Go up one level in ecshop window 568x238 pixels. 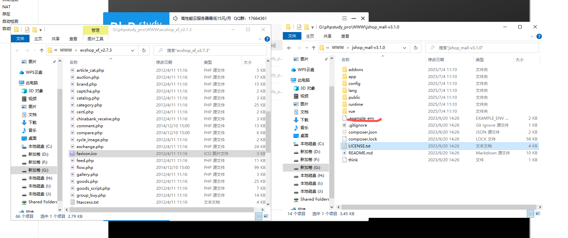click(41, 50)
